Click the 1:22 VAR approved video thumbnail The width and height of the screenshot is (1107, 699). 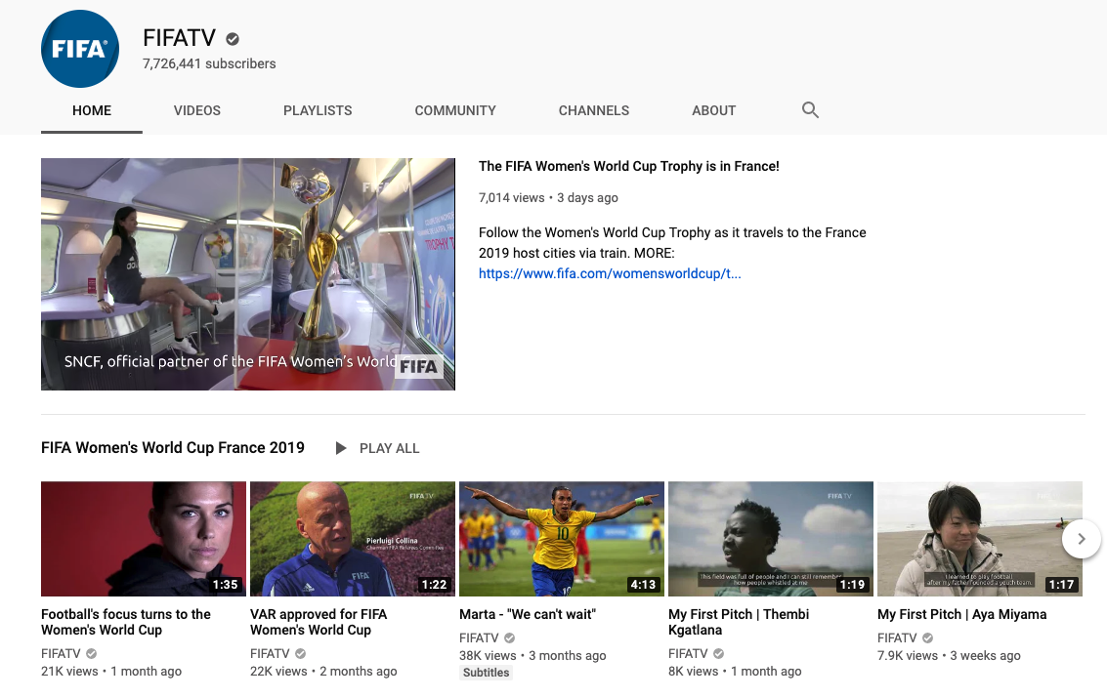click(x=353, y=539)
